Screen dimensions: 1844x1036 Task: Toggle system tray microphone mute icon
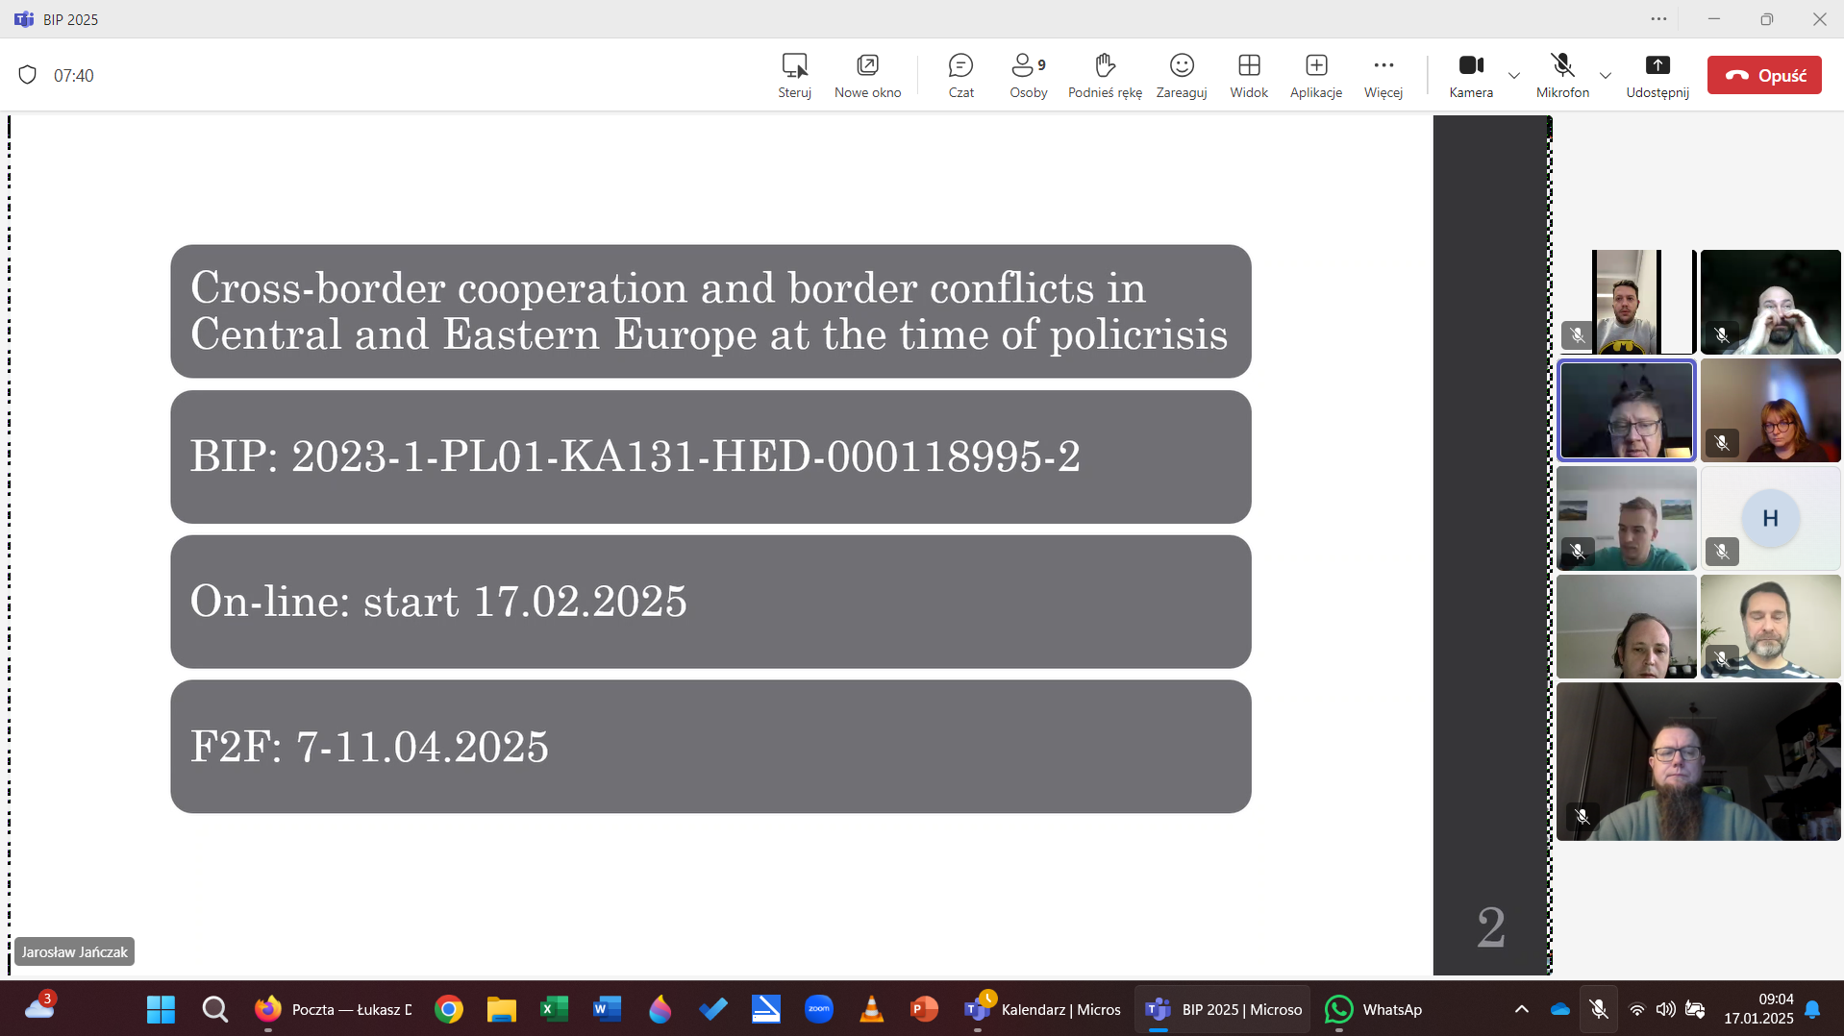1598,1009
